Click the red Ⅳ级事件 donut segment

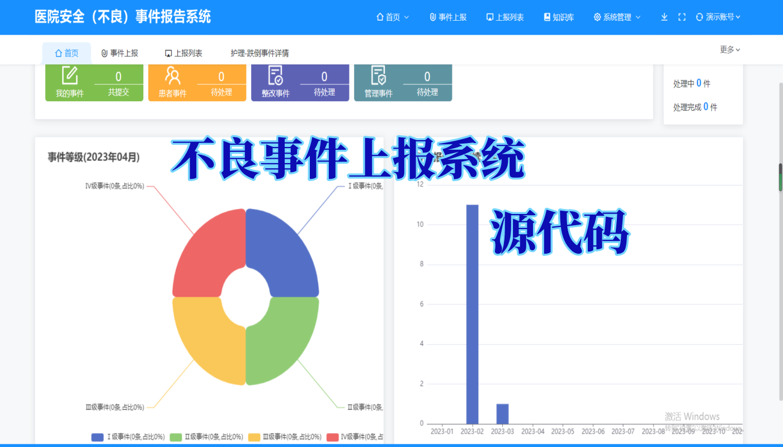tap(209, 253)
